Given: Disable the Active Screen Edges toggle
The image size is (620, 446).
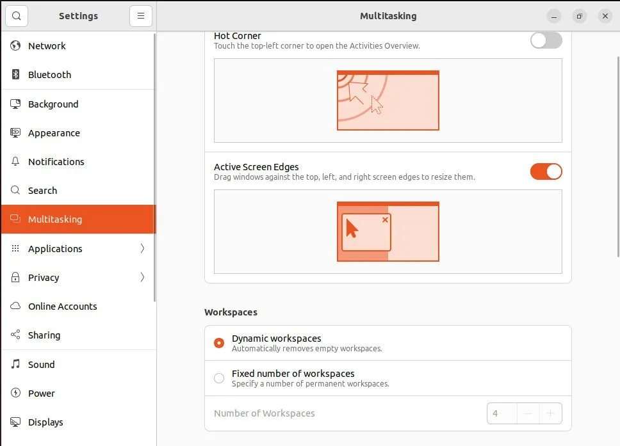Looking at the screenshot, I should (x=546, y=171).
